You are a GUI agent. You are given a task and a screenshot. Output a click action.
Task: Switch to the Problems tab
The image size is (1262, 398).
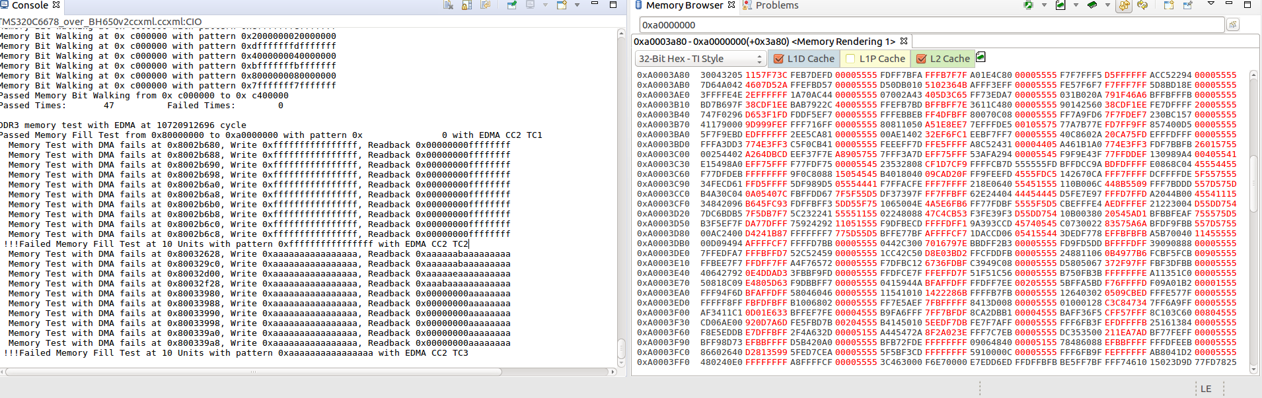pyautogui.click(x=770, y=5)
